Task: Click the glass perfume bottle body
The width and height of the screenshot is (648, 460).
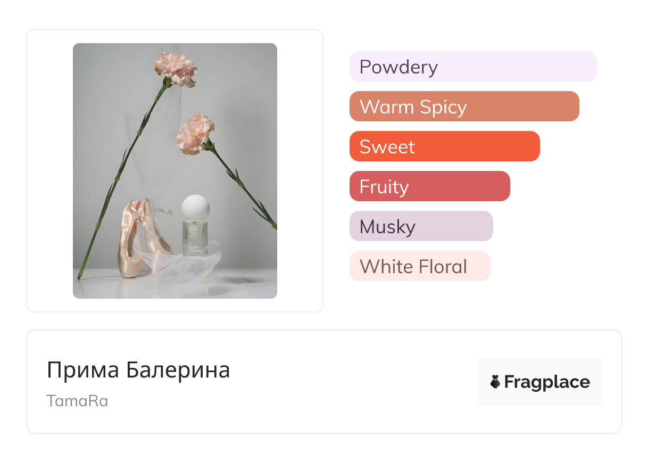Action: tap(195, 238)
